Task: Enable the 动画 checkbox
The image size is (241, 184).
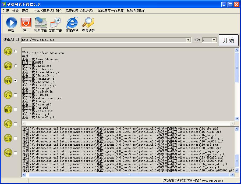Action: click(x=16, y=138)
